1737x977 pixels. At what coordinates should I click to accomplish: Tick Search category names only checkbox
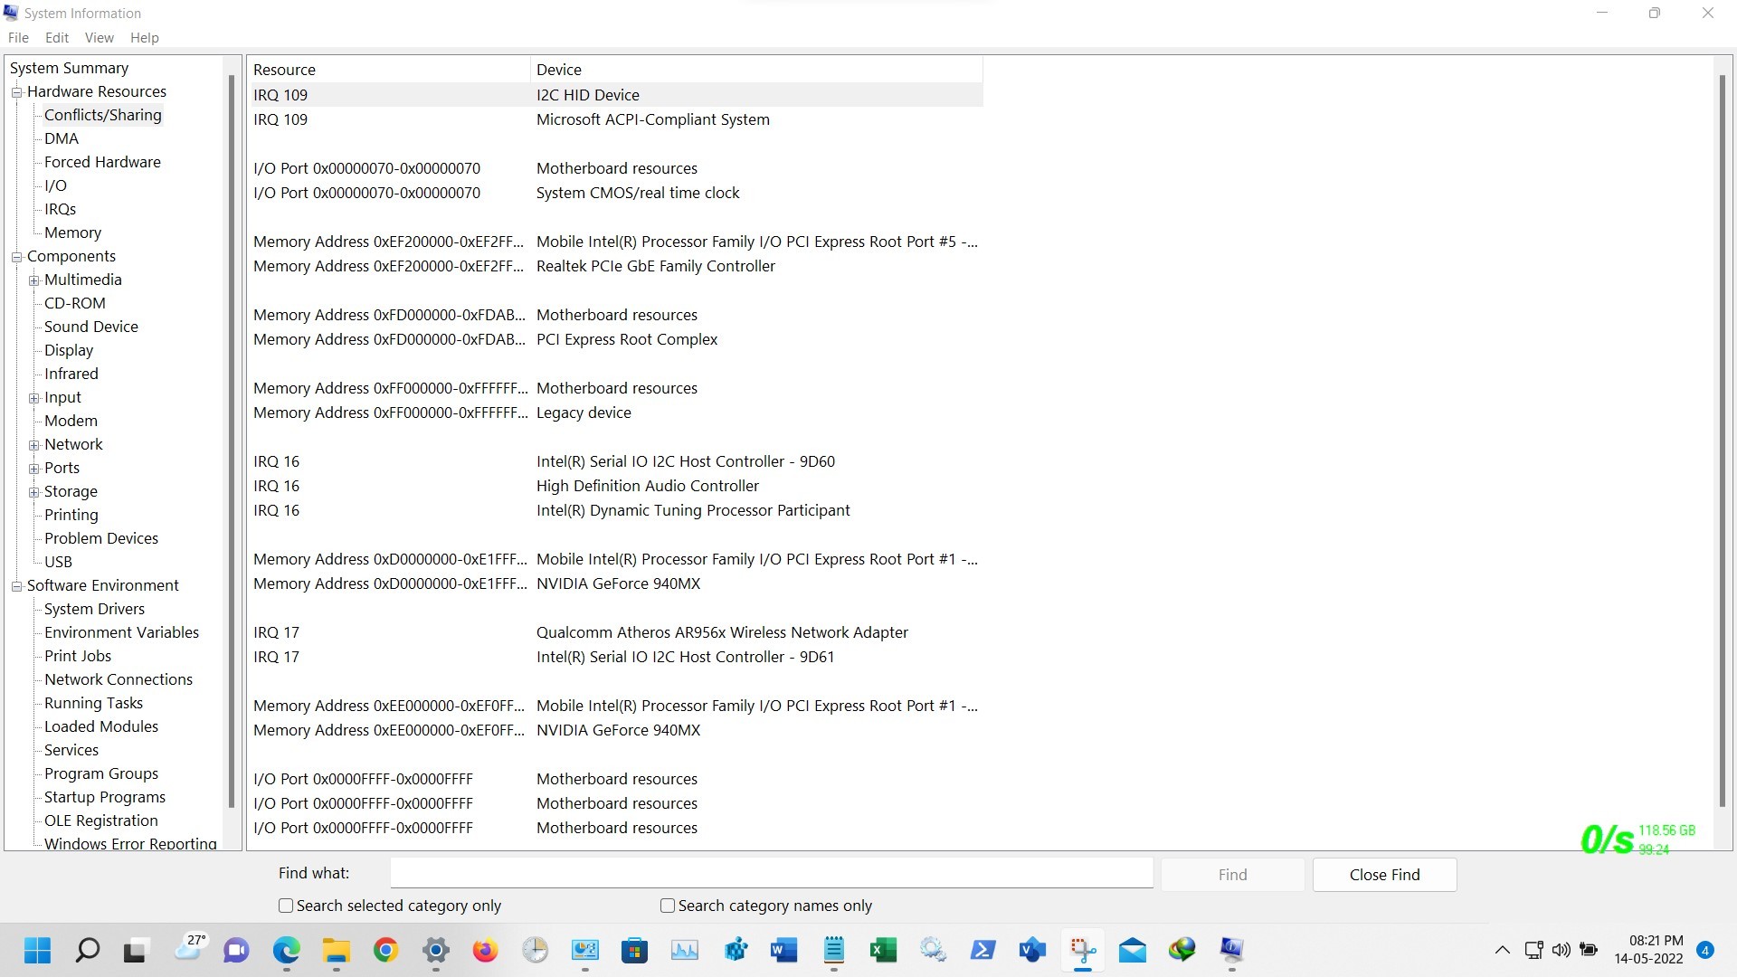(668, 906)
